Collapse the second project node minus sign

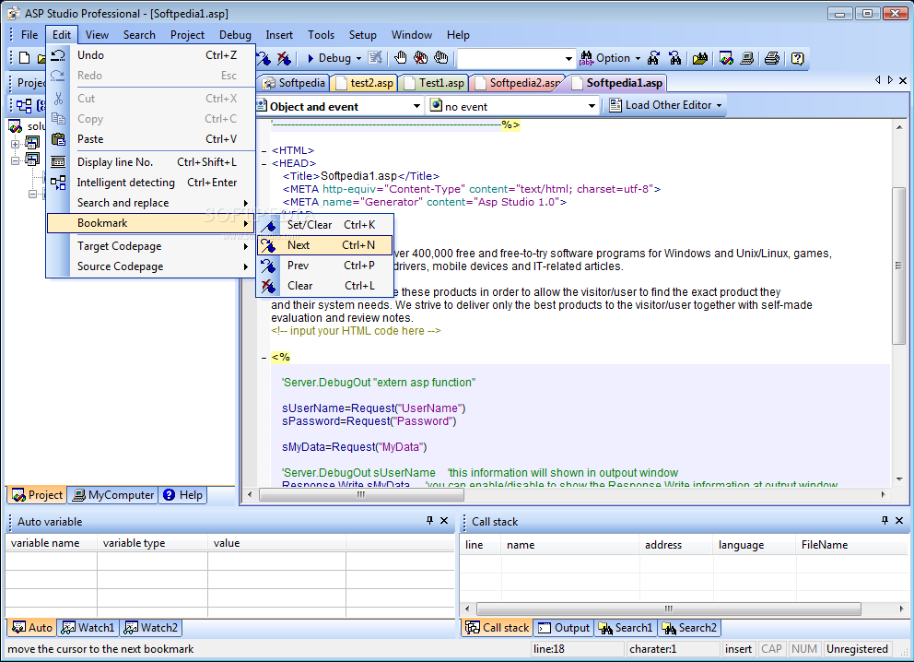(15, 160)
